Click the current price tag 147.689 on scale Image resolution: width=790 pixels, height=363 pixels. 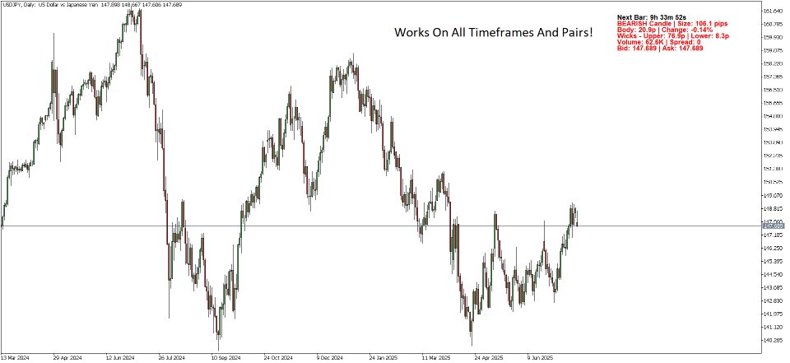[774, 226]
